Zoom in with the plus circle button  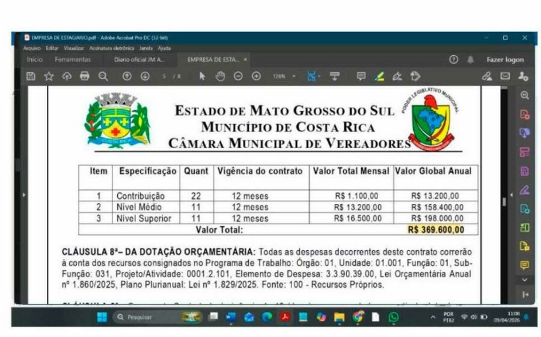point(256,76)
